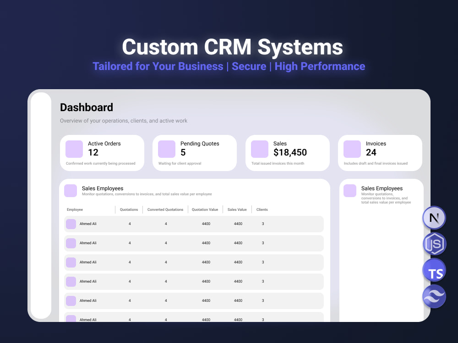Click the Sales card purple icon
The width and height of the screenshot is (458, 343).
pos(260,149)
